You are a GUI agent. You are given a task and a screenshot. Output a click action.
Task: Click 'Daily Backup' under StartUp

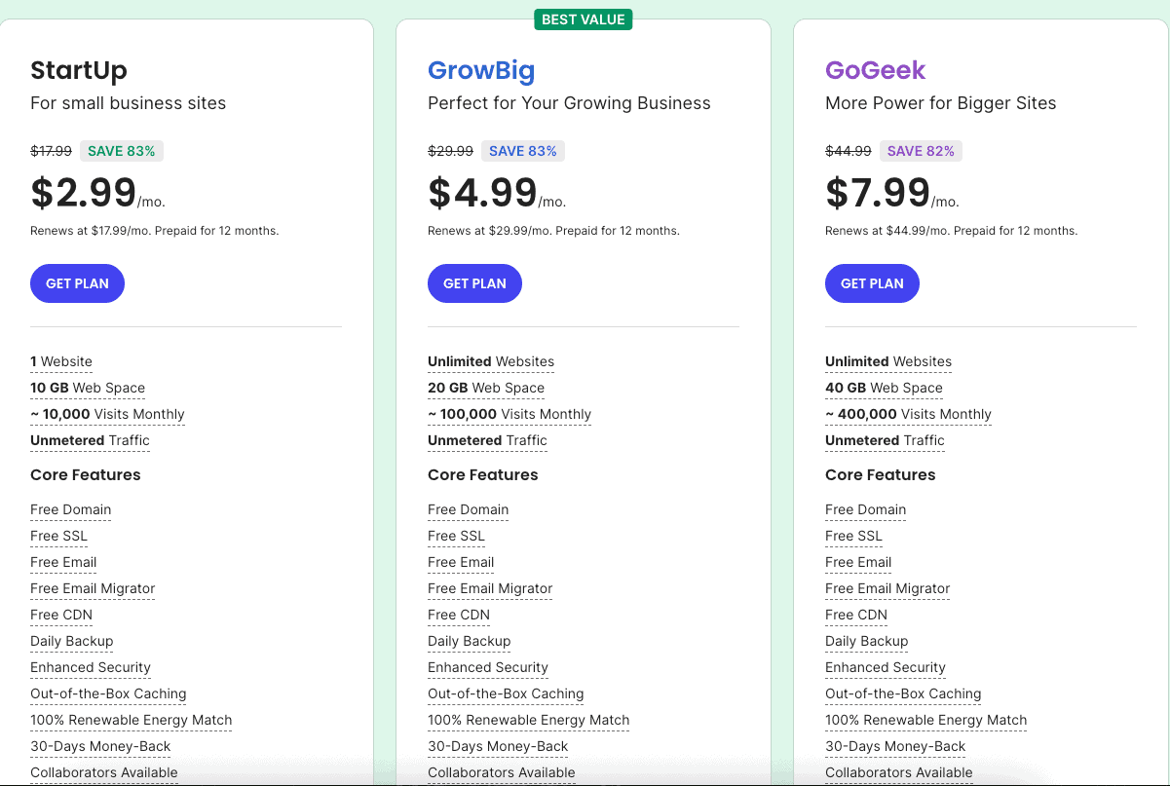tap(71, 641)
